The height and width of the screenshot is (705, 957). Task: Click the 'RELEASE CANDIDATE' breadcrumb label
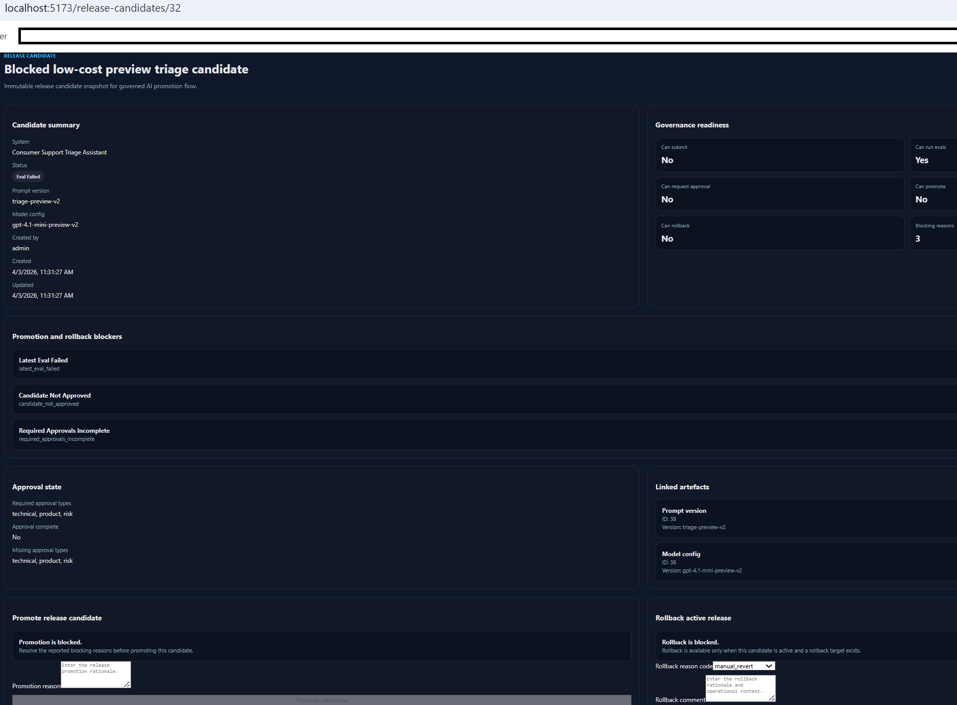pos(30,56)
